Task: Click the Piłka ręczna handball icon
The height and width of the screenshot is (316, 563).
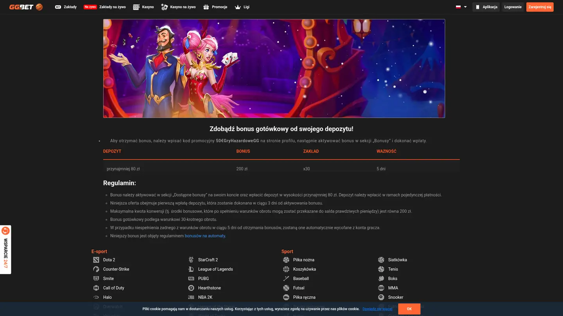Action: click(x=286, y=297)
